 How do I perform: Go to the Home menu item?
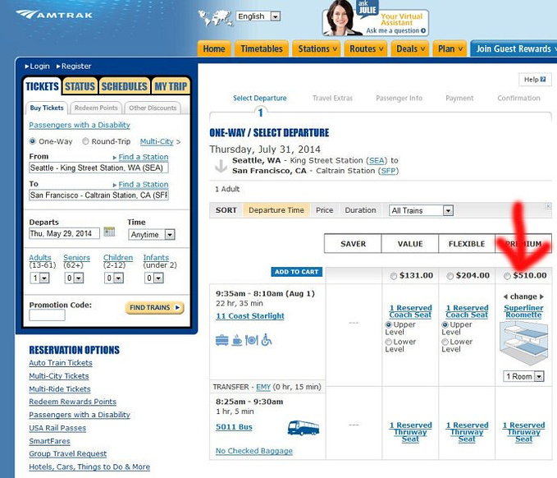[214, 48]
